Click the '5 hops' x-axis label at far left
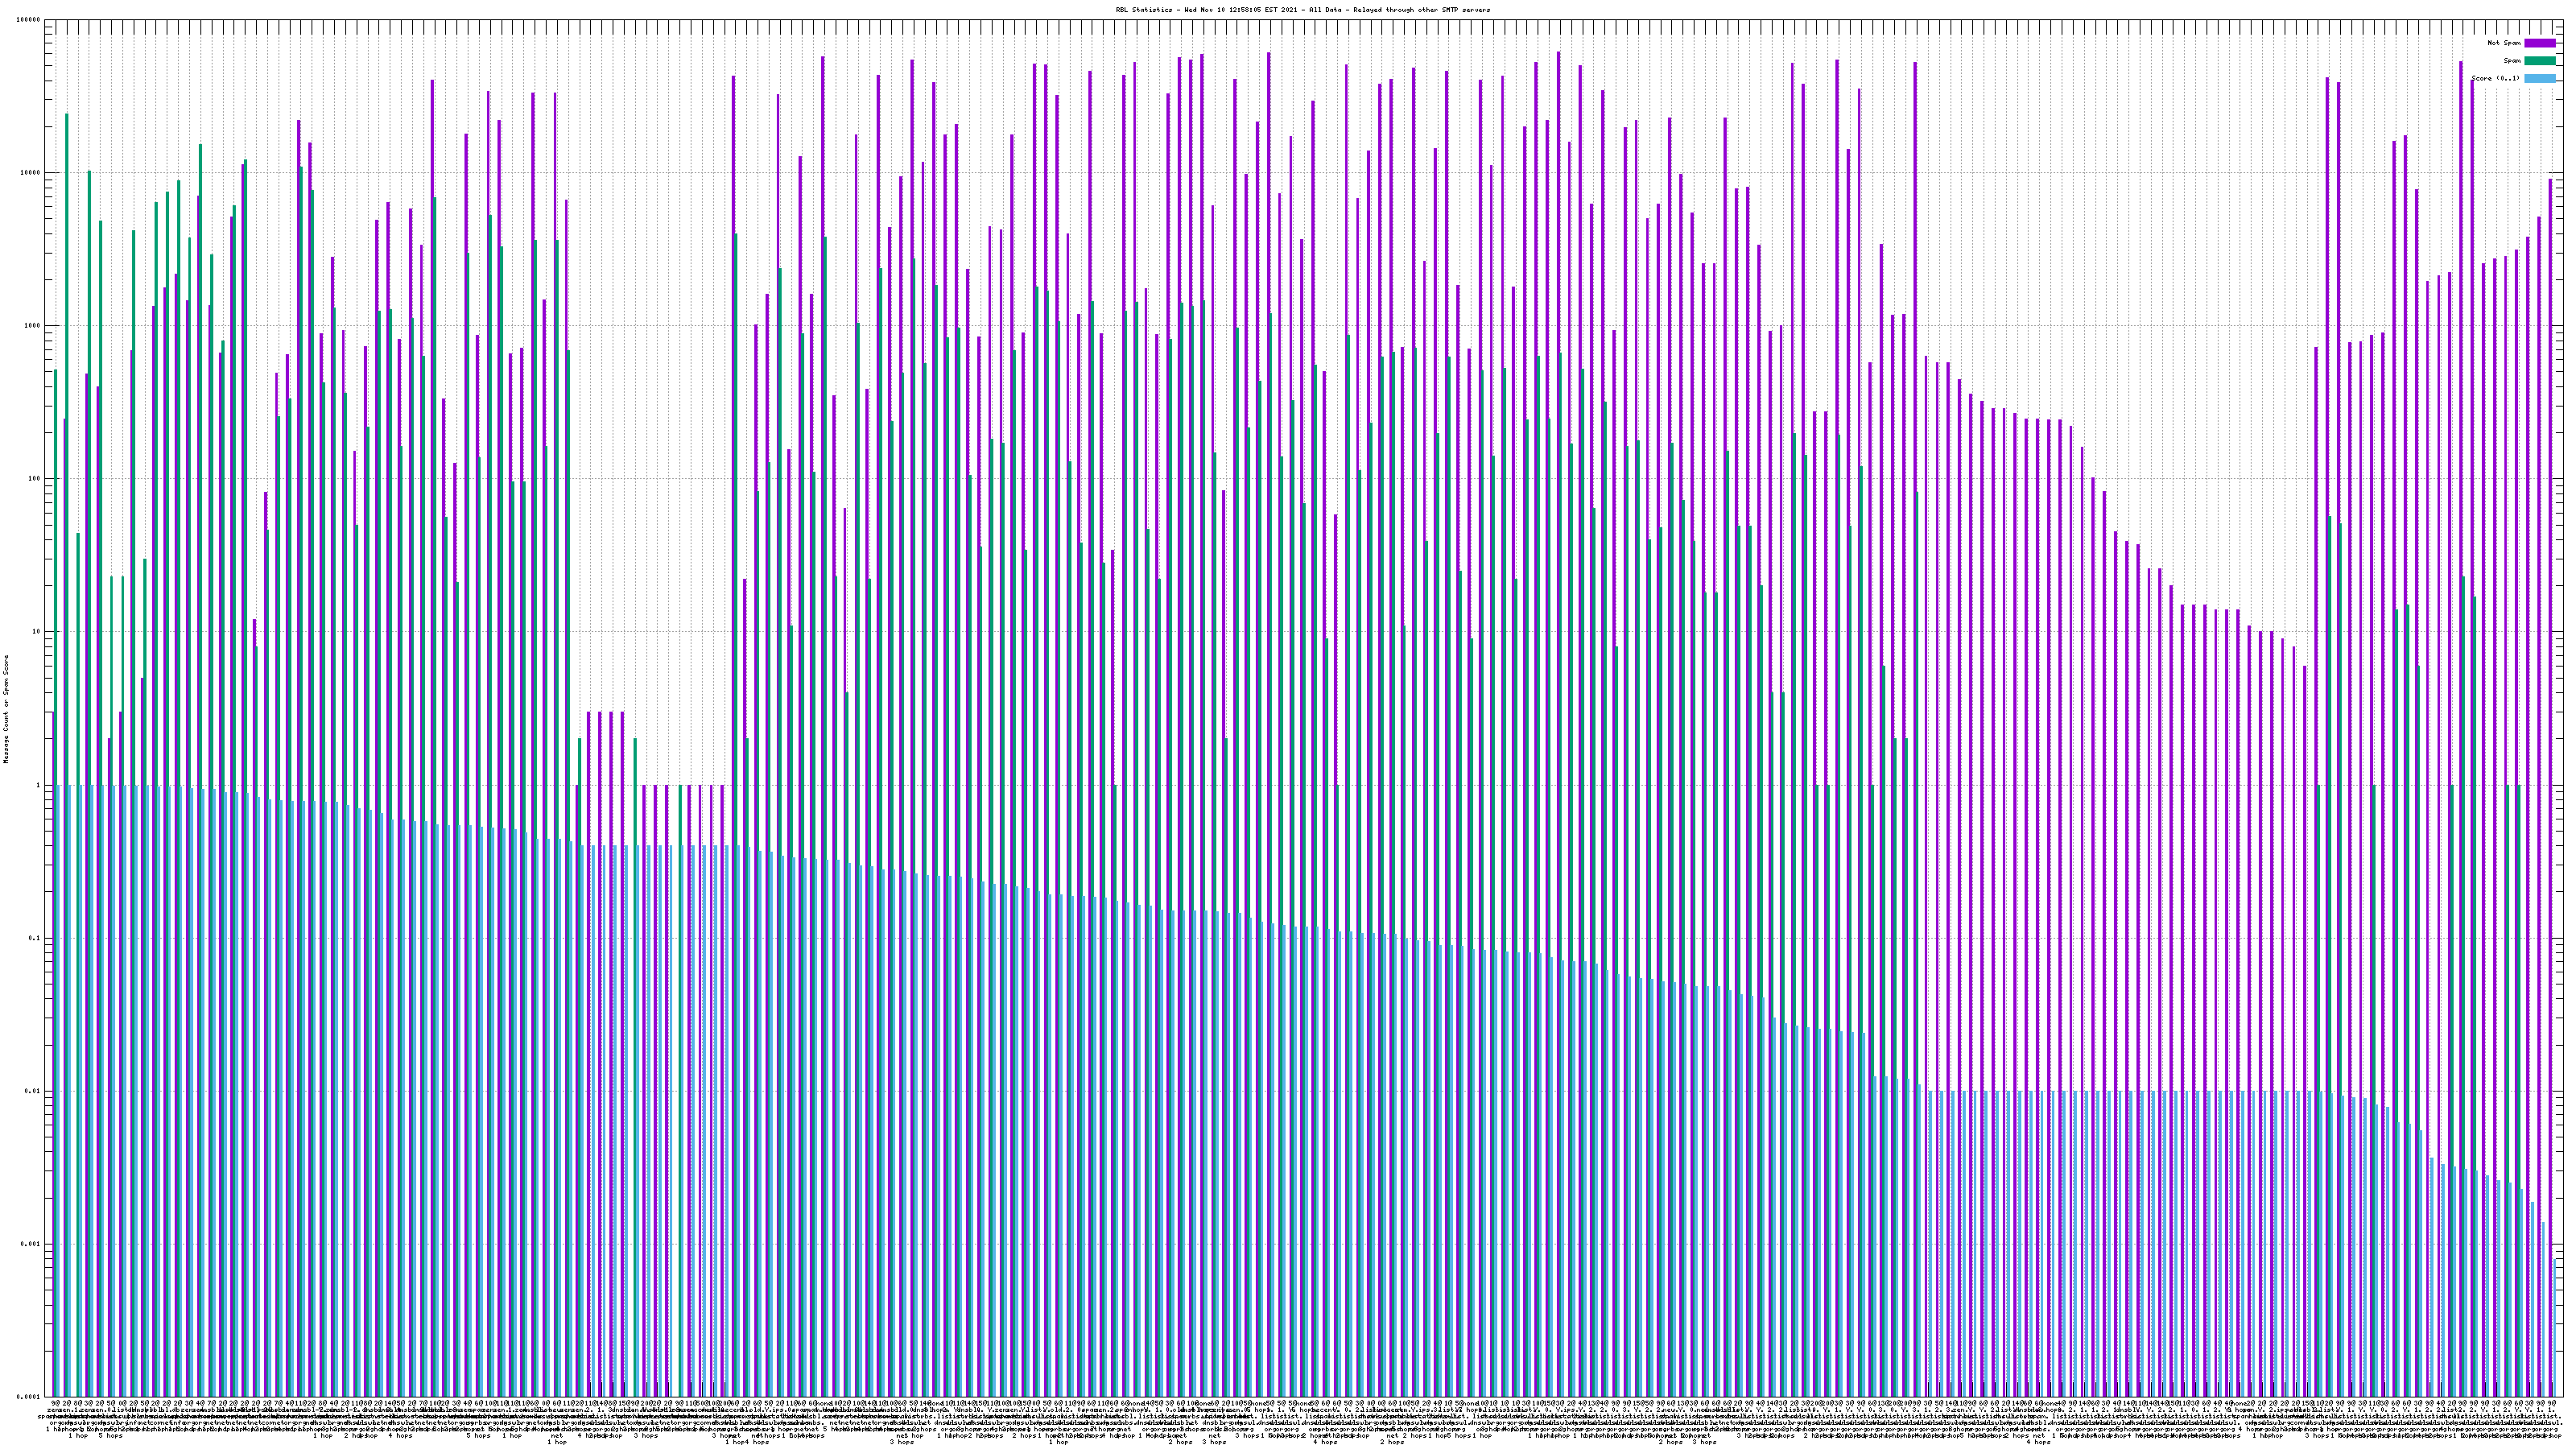Image resolution: width=2576 pixels, height=1449 pixels. 110,1436
